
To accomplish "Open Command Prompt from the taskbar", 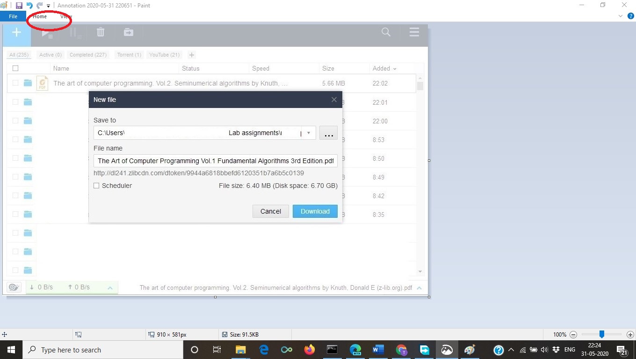I will pyautogui.click(x=332, y=350).
